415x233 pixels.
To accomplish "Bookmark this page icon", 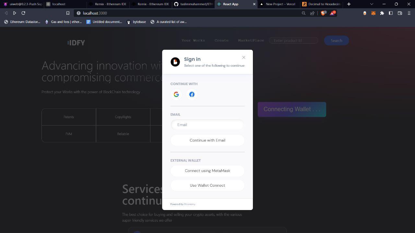I will pos(68,13).
